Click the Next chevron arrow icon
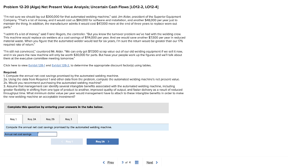 pyautogui.click(x=157, y=162)
